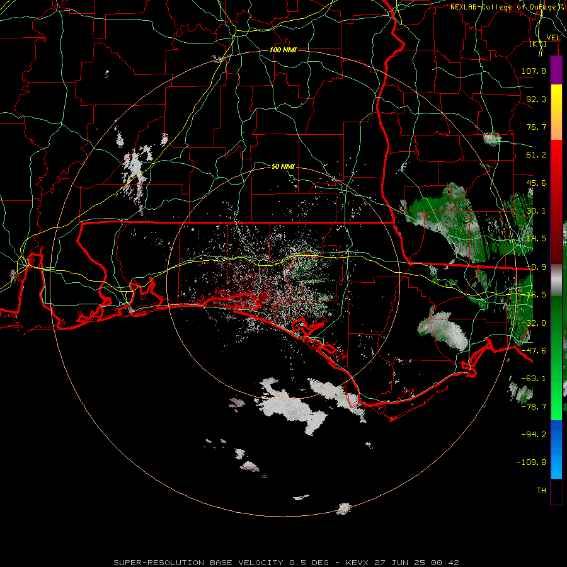Select the 30.1 scale value
Screen dimensions: 567x567
click(536, 211)
